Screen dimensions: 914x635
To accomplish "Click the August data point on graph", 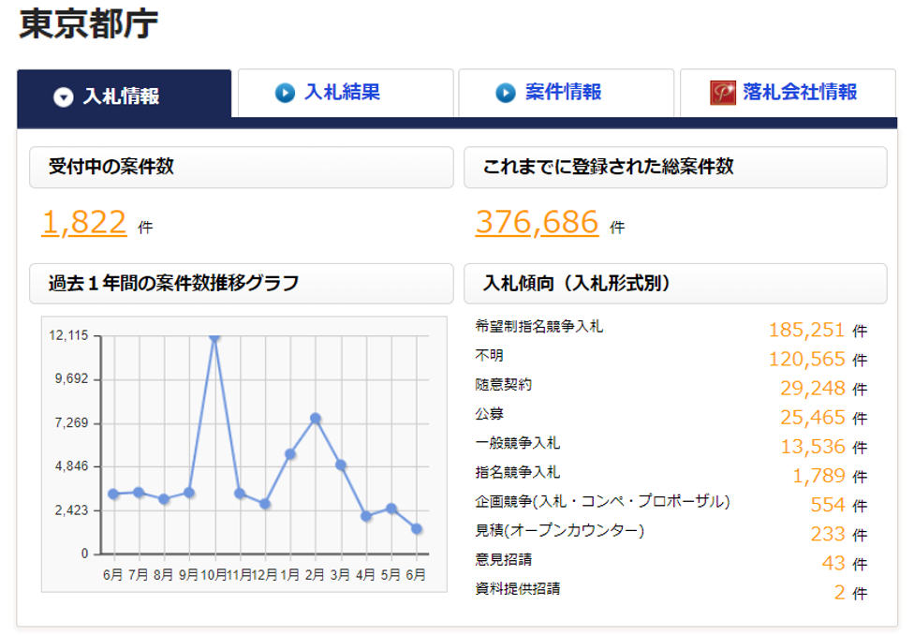I will [164, 499].
